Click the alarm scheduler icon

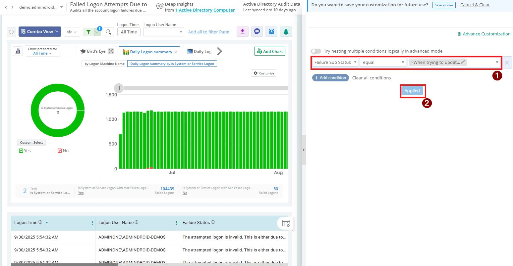click(271, 31)
